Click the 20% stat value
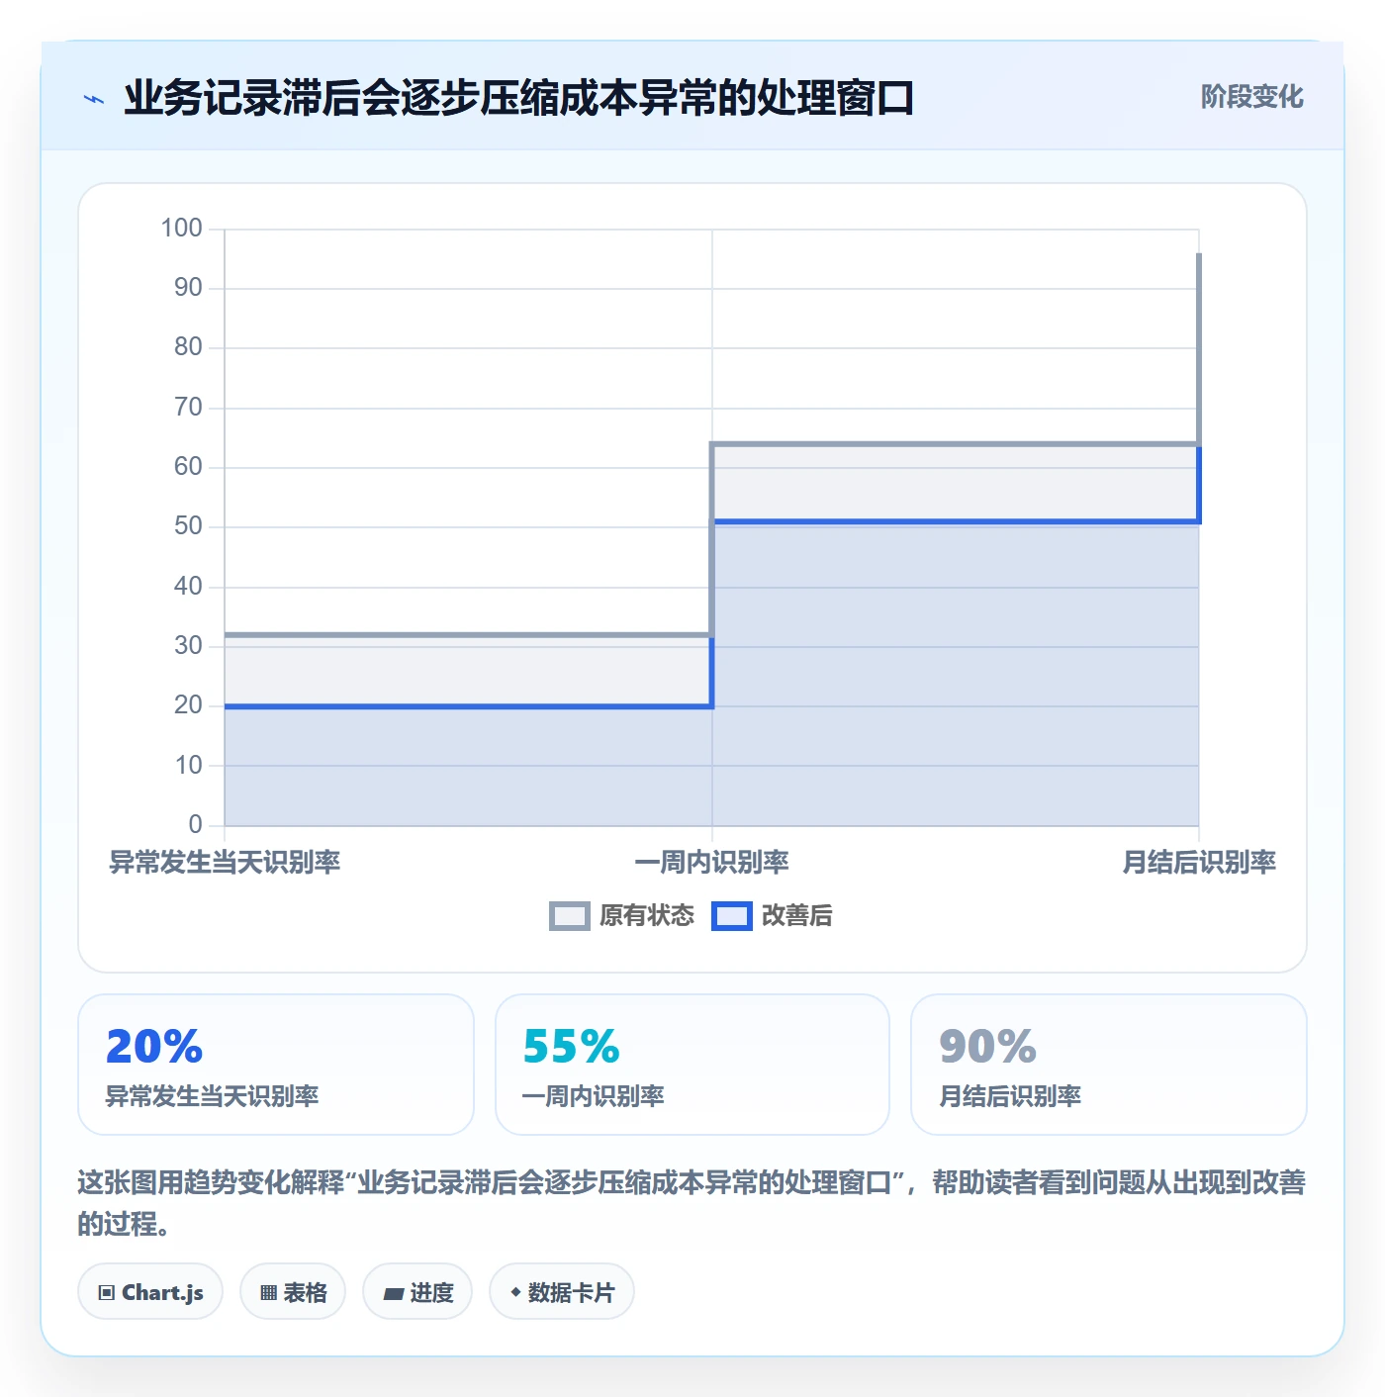 pos(154,1047)
